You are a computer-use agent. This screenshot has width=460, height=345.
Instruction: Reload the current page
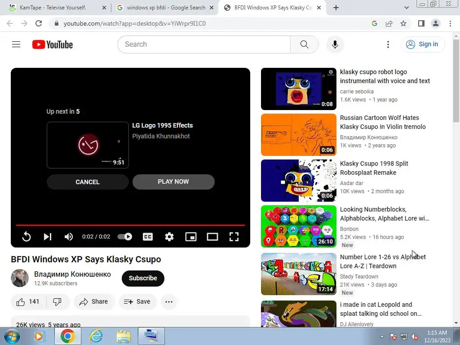tap(39, 23)
